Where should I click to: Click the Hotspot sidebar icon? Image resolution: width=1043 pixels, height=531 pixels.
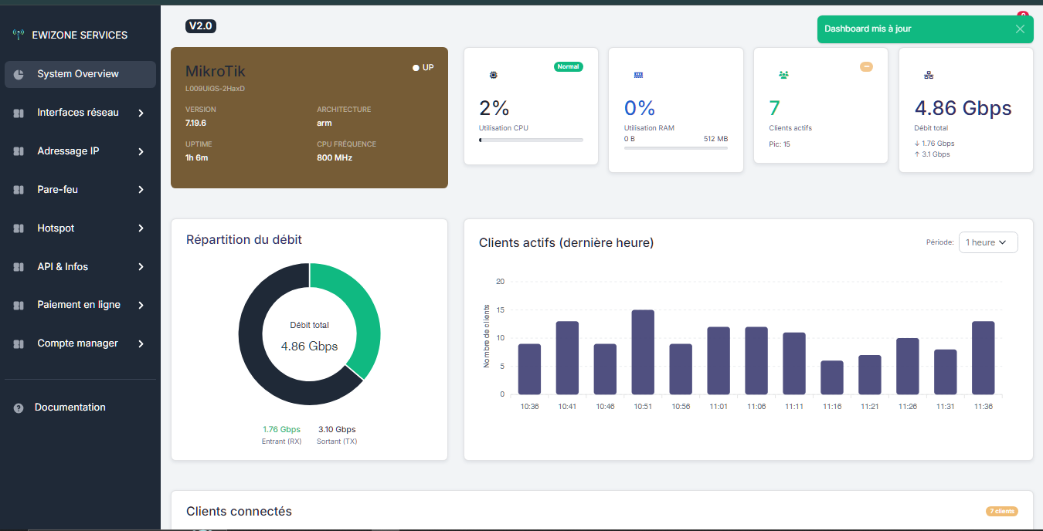pos(19,228)
